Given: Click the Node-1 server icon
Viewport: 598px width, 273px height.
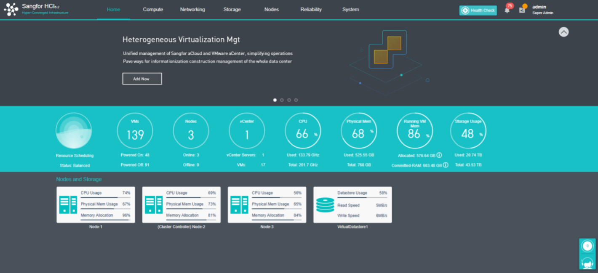Looking at the screenshot, I should tap(68, 205).
